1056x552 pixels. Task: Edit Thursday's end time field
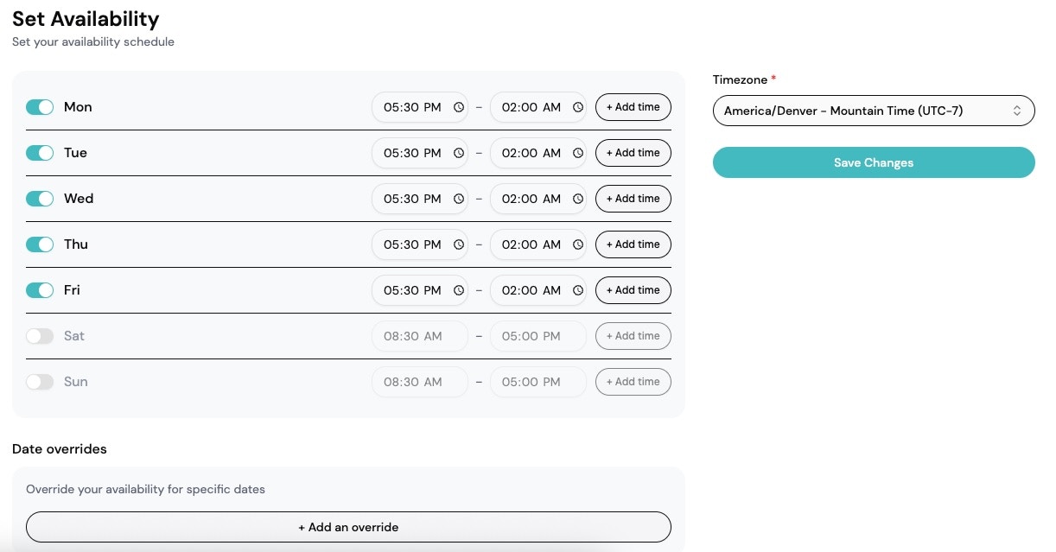tap(531, 244)
